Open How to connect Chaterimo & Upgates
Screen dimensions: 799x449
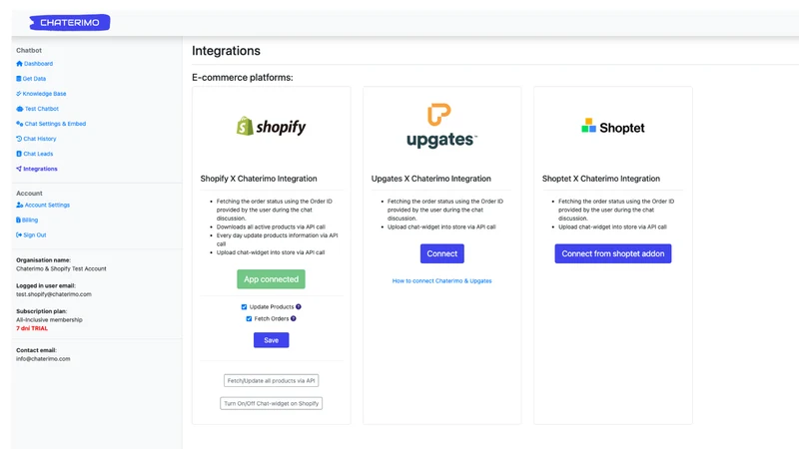(x=441, y=280)
